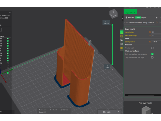
Task: Open the Quality settings tab icon
Action: pos(122,32)
